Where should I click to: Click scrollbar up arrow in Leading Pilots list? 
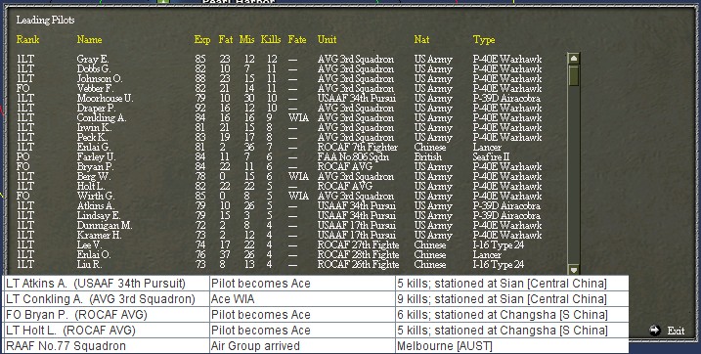[573, 58]
